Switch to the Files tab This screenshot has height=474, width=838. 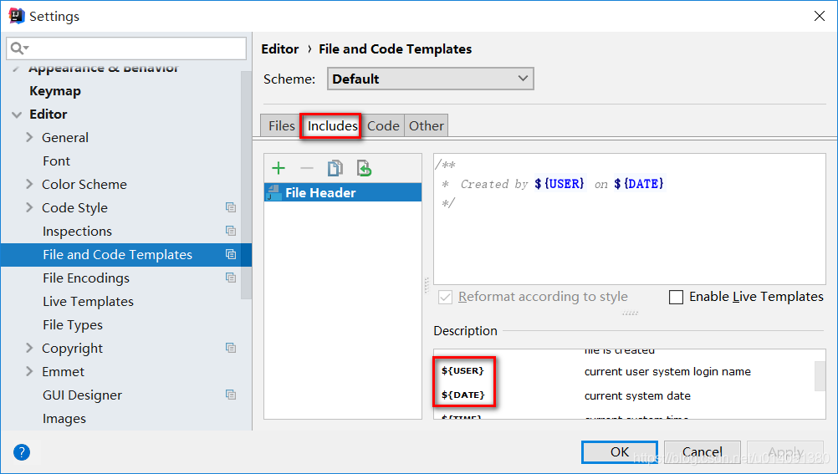point(281,125)
